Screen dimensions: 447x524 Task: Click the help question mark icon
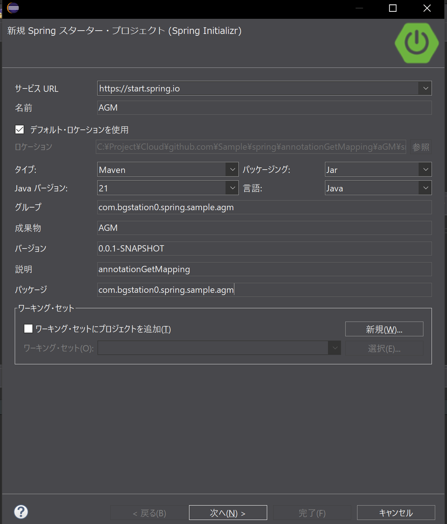click(21, 512)
